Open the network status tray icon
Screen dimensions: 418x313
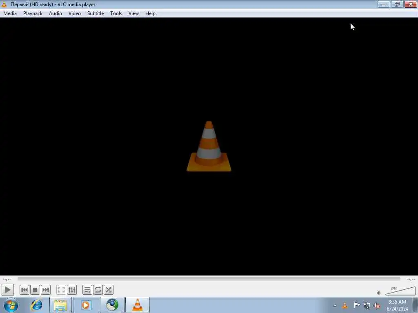[367, 305]
